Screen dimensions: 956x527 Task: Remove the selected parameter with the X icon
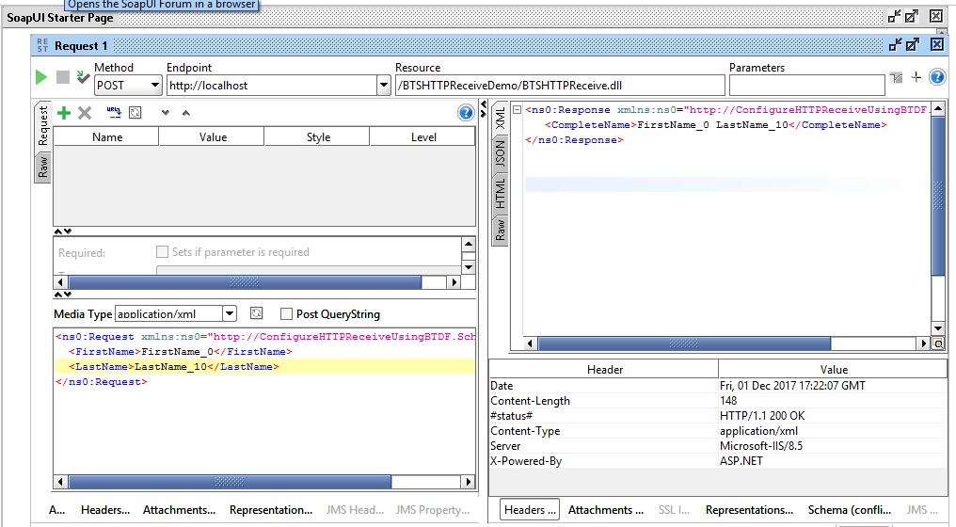coord(85,113)
